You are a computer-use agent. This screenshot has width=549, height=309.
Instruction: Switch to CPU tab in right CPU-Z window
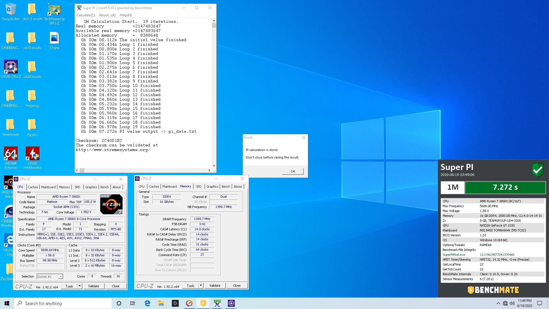tap(142, 187)
